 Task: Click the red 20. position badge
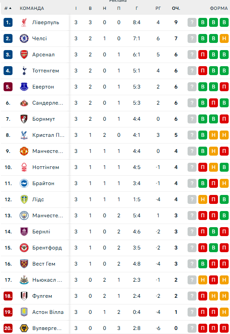pos(8,328)
